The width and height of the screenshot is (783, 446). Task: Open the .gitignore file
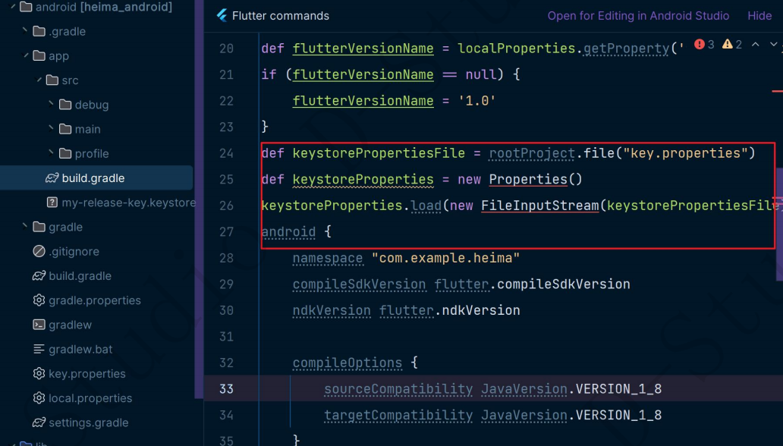click(x=74, y=252)
